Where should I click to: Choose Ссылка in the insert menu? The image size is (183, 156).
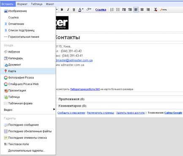28,17
